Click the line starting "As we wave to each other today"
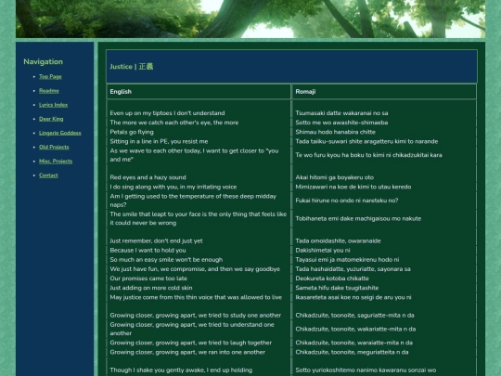The height and width of the screenshot is (376, 501). coord(194,155)
